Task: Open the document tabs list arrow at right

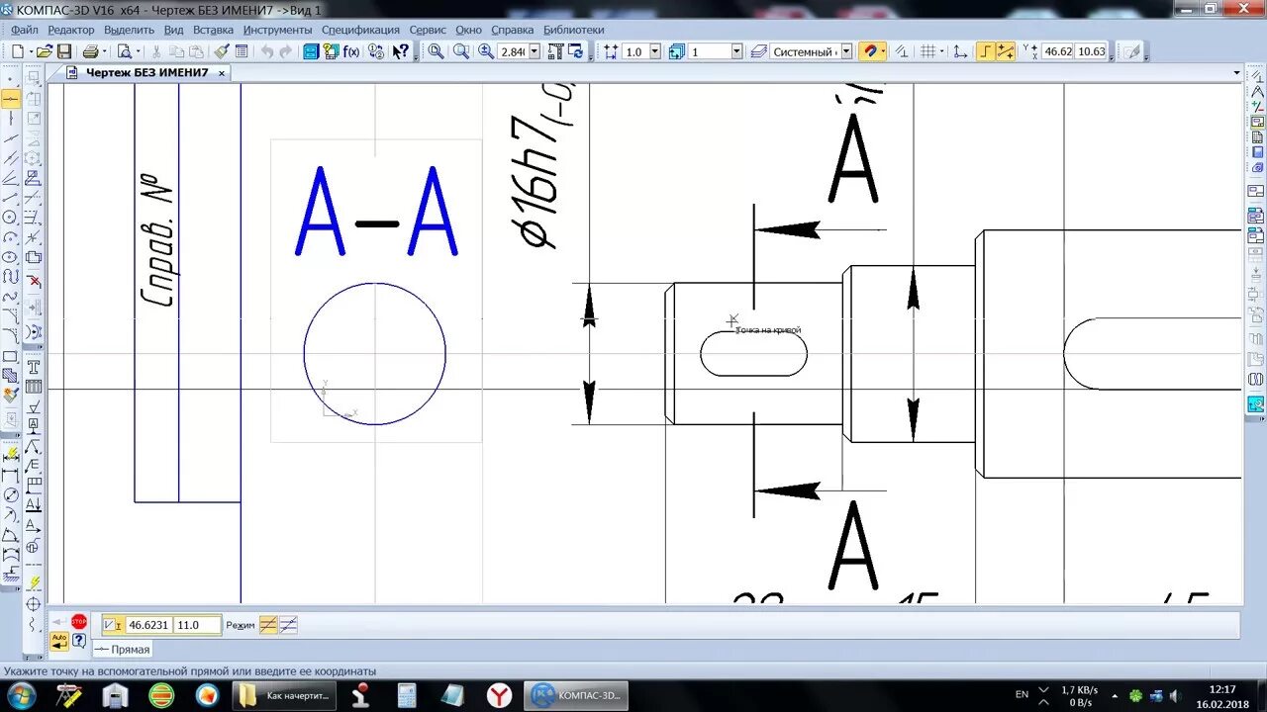Action: pyautogui.click(x=1236, y=73)
